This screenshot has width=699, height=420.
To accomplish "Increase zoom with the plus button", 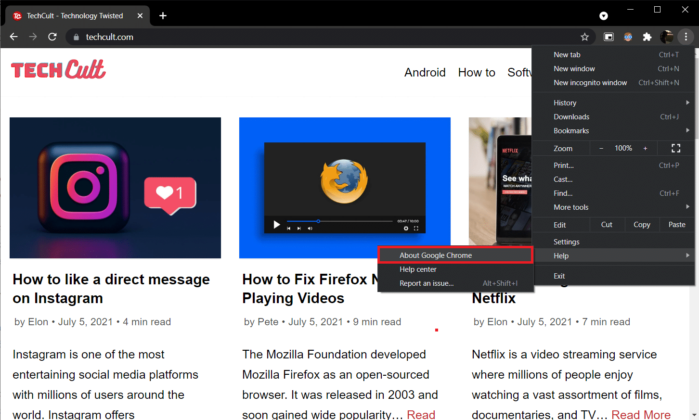I will point(645,148).
